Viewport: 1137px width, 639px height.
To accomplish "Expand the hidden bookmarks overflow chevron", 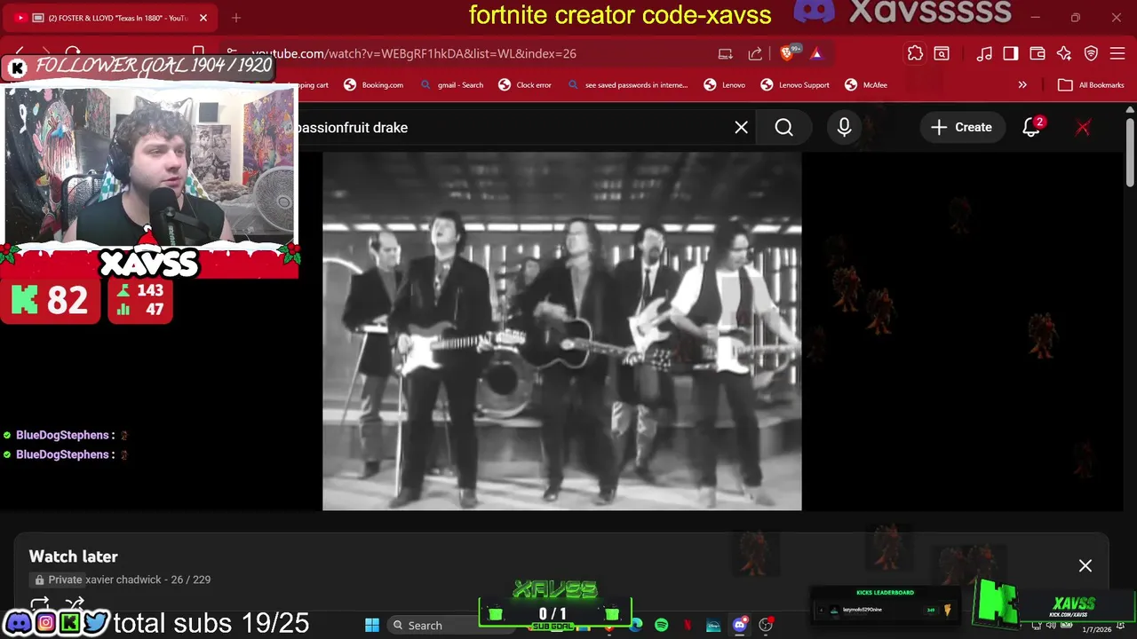I will [1022, 85].
